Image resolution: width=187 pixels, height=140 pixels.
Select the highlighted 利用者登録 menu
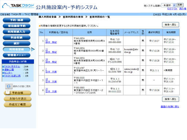click(x=16, y=49)
